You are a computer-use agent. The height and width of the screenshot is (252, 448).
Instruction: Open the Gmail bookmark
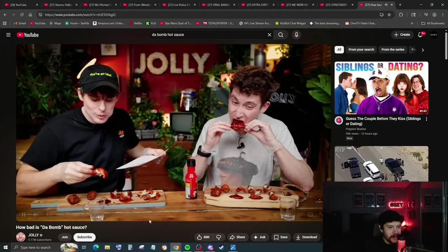[x=19, y=23]
